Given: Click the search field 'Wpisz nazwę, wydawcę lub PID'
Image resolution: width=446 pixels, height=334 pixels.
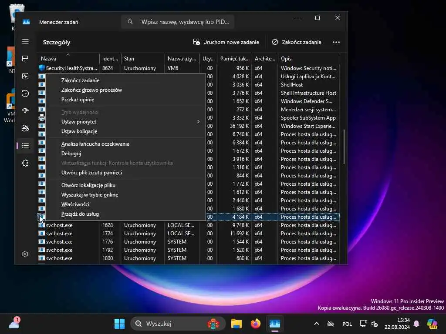Looking at the screenshot, I should 178,22.
